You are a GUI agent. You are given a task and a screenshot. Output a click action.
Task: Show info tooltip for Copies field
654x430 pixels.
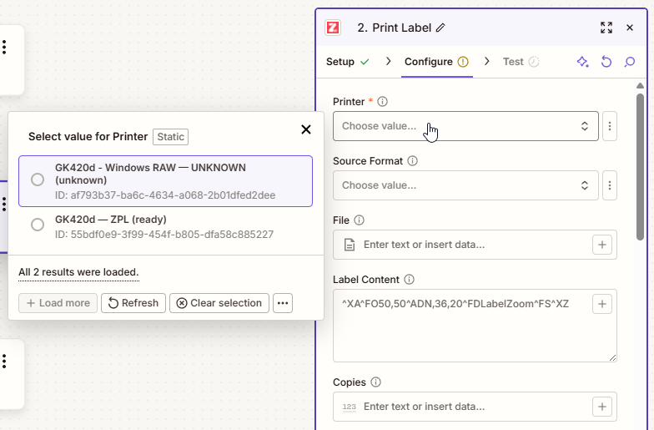coord(375,382)
